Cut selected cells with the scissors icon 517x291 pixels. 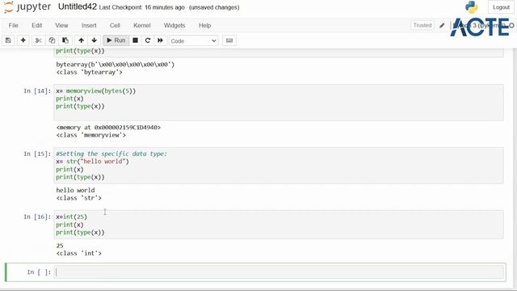[x=39, y=40]
